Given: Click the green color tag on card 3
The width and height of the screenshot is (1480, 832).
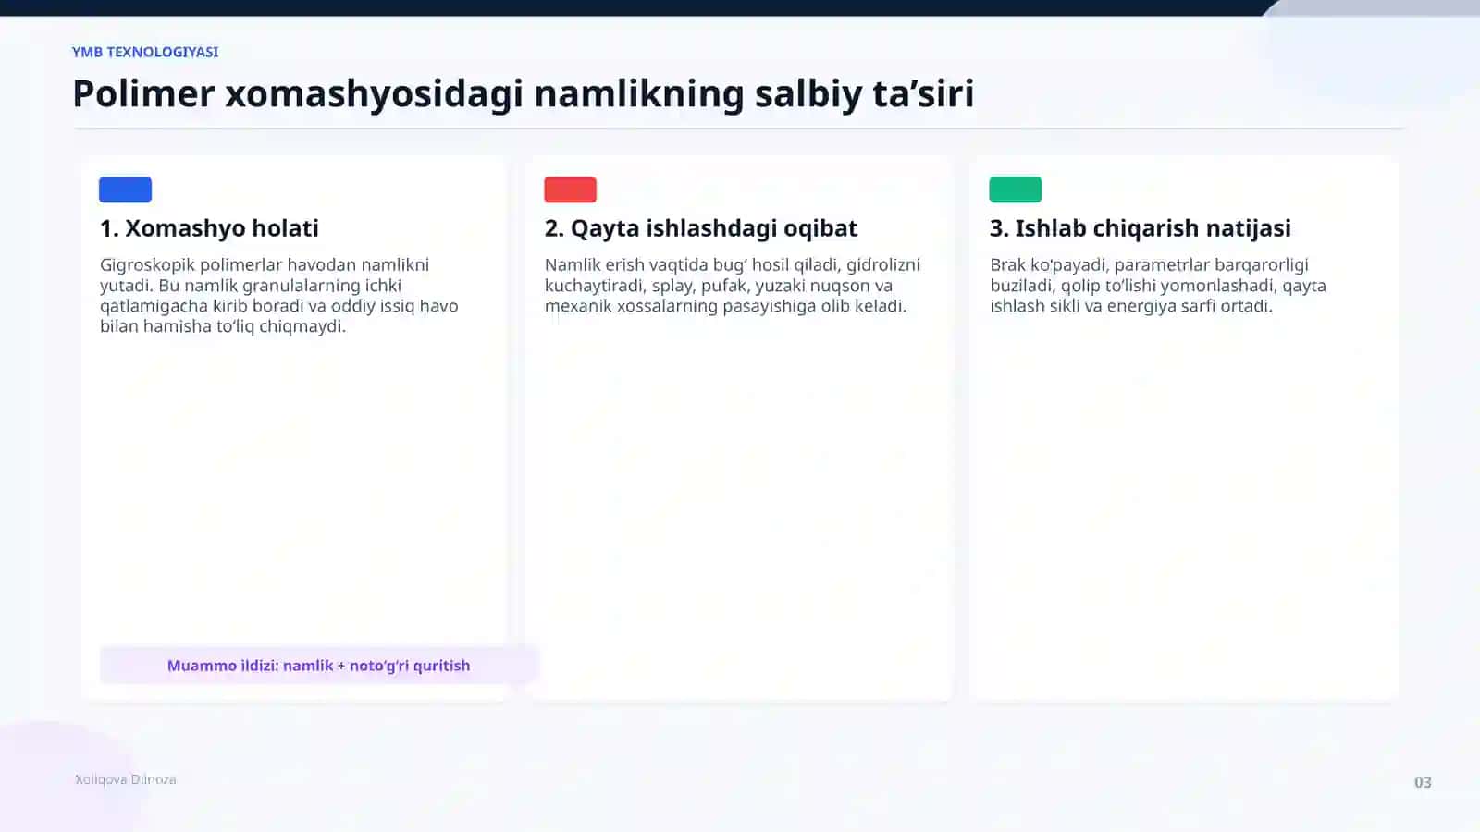Looking at the screenshot, I should [x=1015, y=190].
